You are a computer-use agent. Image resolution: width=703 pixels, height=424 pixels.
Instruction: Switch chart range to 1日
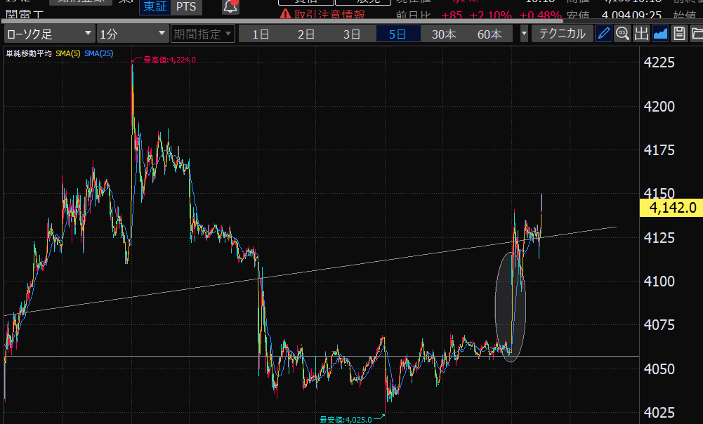coord(261,34)
